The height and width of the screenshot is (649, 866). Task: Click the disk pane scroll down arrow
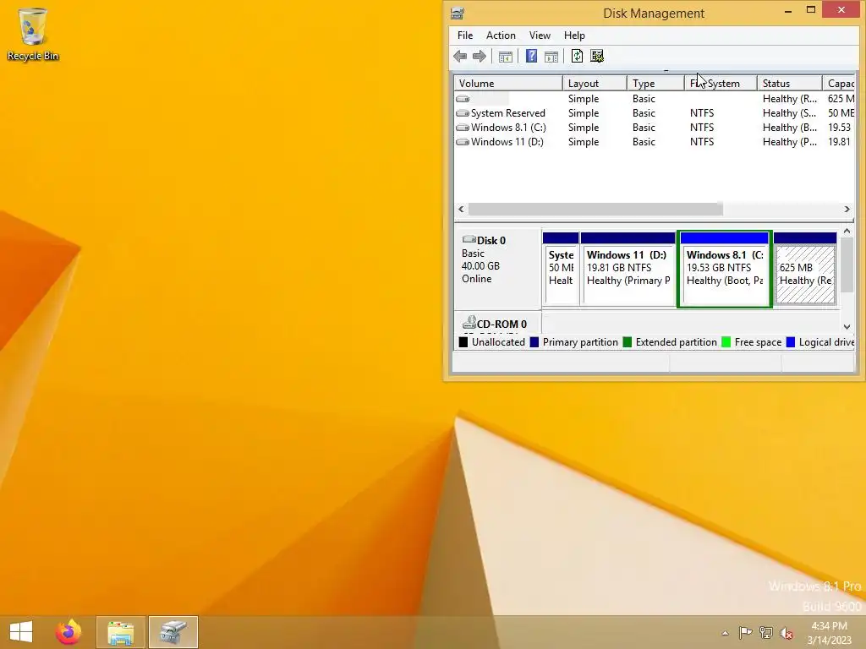847,327
